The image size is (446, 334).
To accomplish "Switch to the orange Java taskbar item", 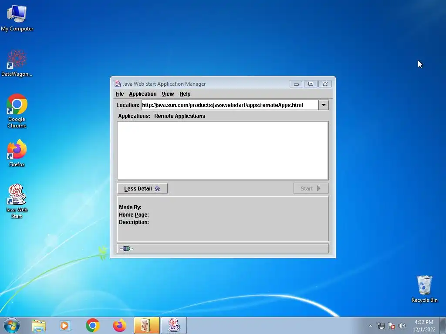I will [x=146, y=325].
